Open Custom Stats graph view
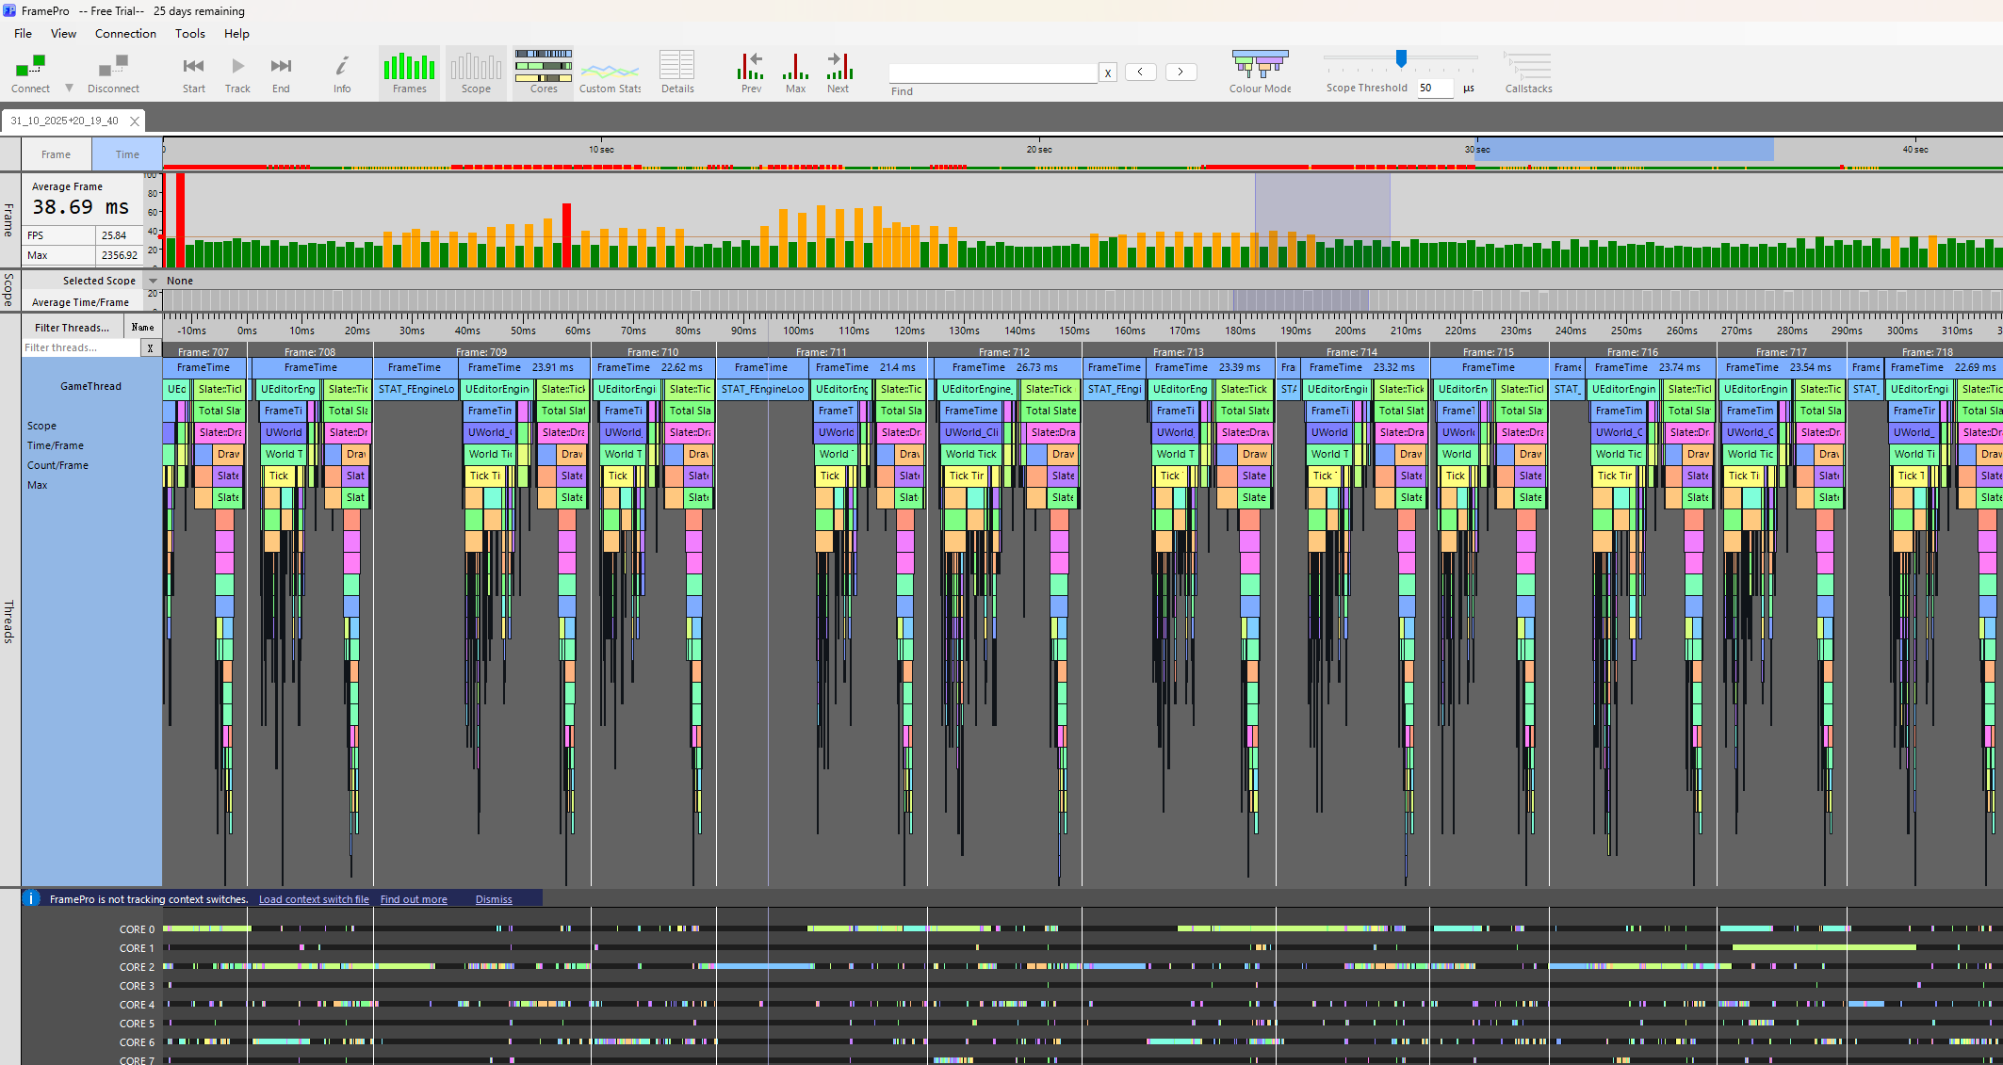 pos(610,71)
